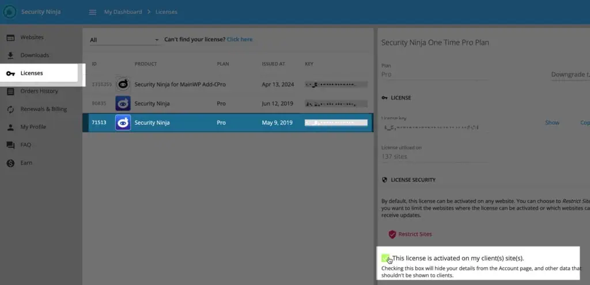Viewport: 590px width, 285px height.
Task: Click the hamburger menu icon in header
Action: click(x=93, y=12)
